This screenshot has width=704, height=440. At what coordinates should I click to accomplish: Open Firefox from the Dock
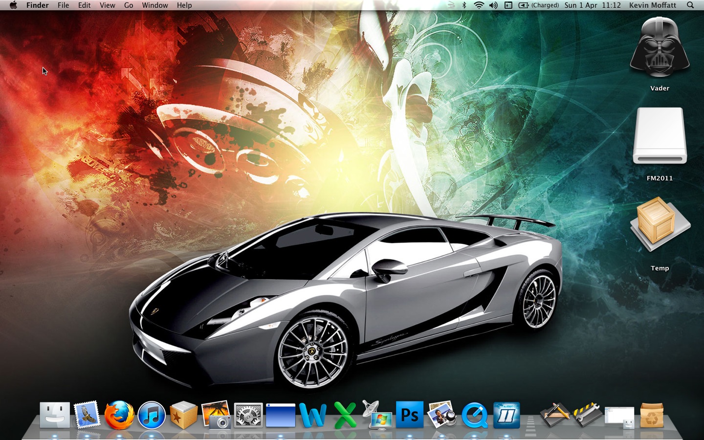(119, 416)
